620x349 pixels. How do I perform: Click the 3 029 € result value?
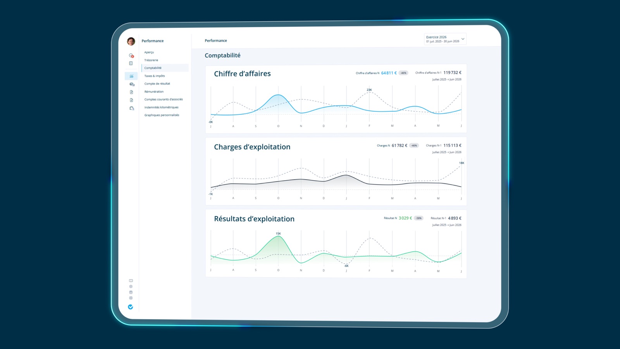405,218
